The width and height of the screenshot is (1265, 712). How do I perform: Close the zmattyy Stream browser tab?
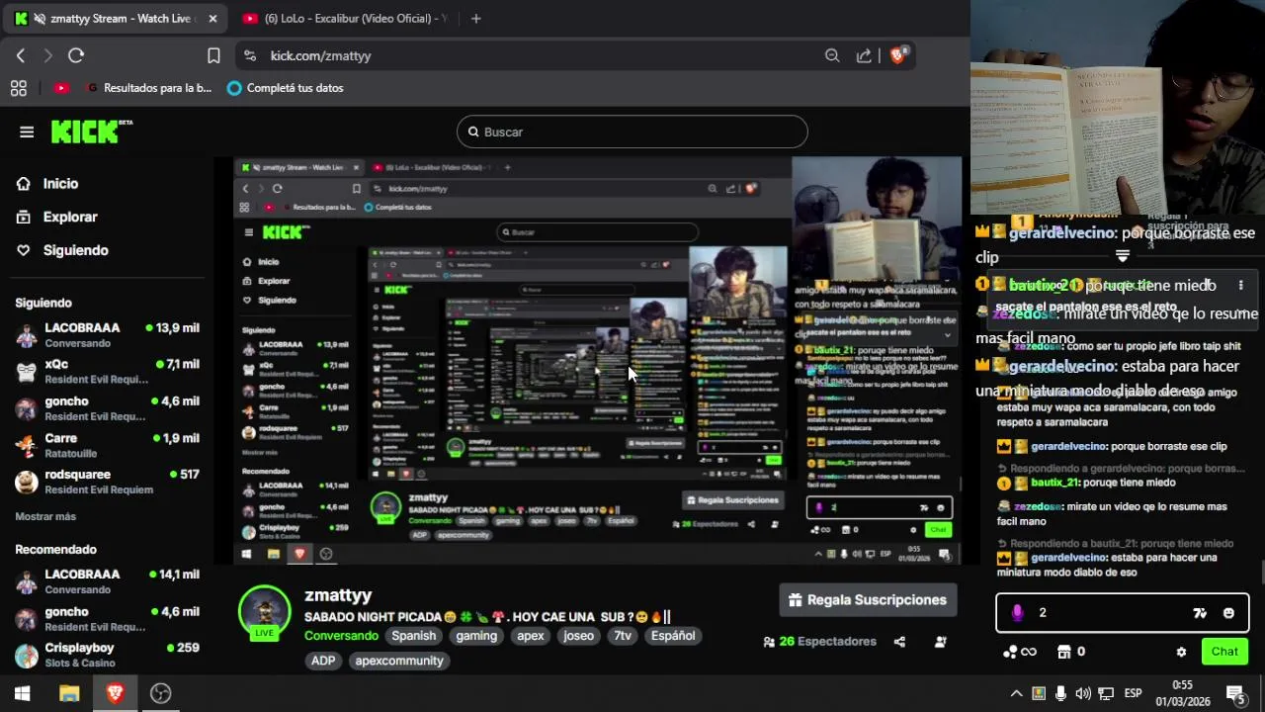coord(212,19)
